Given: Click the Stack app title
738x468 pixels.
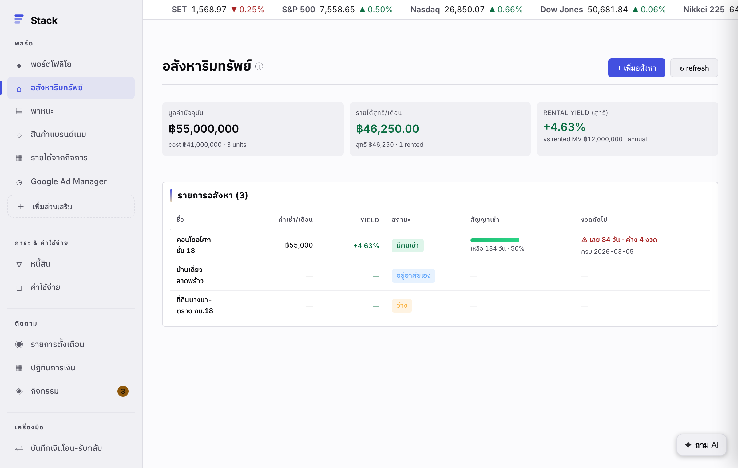Looking at the screenshot, I should [x=44, y=20].
